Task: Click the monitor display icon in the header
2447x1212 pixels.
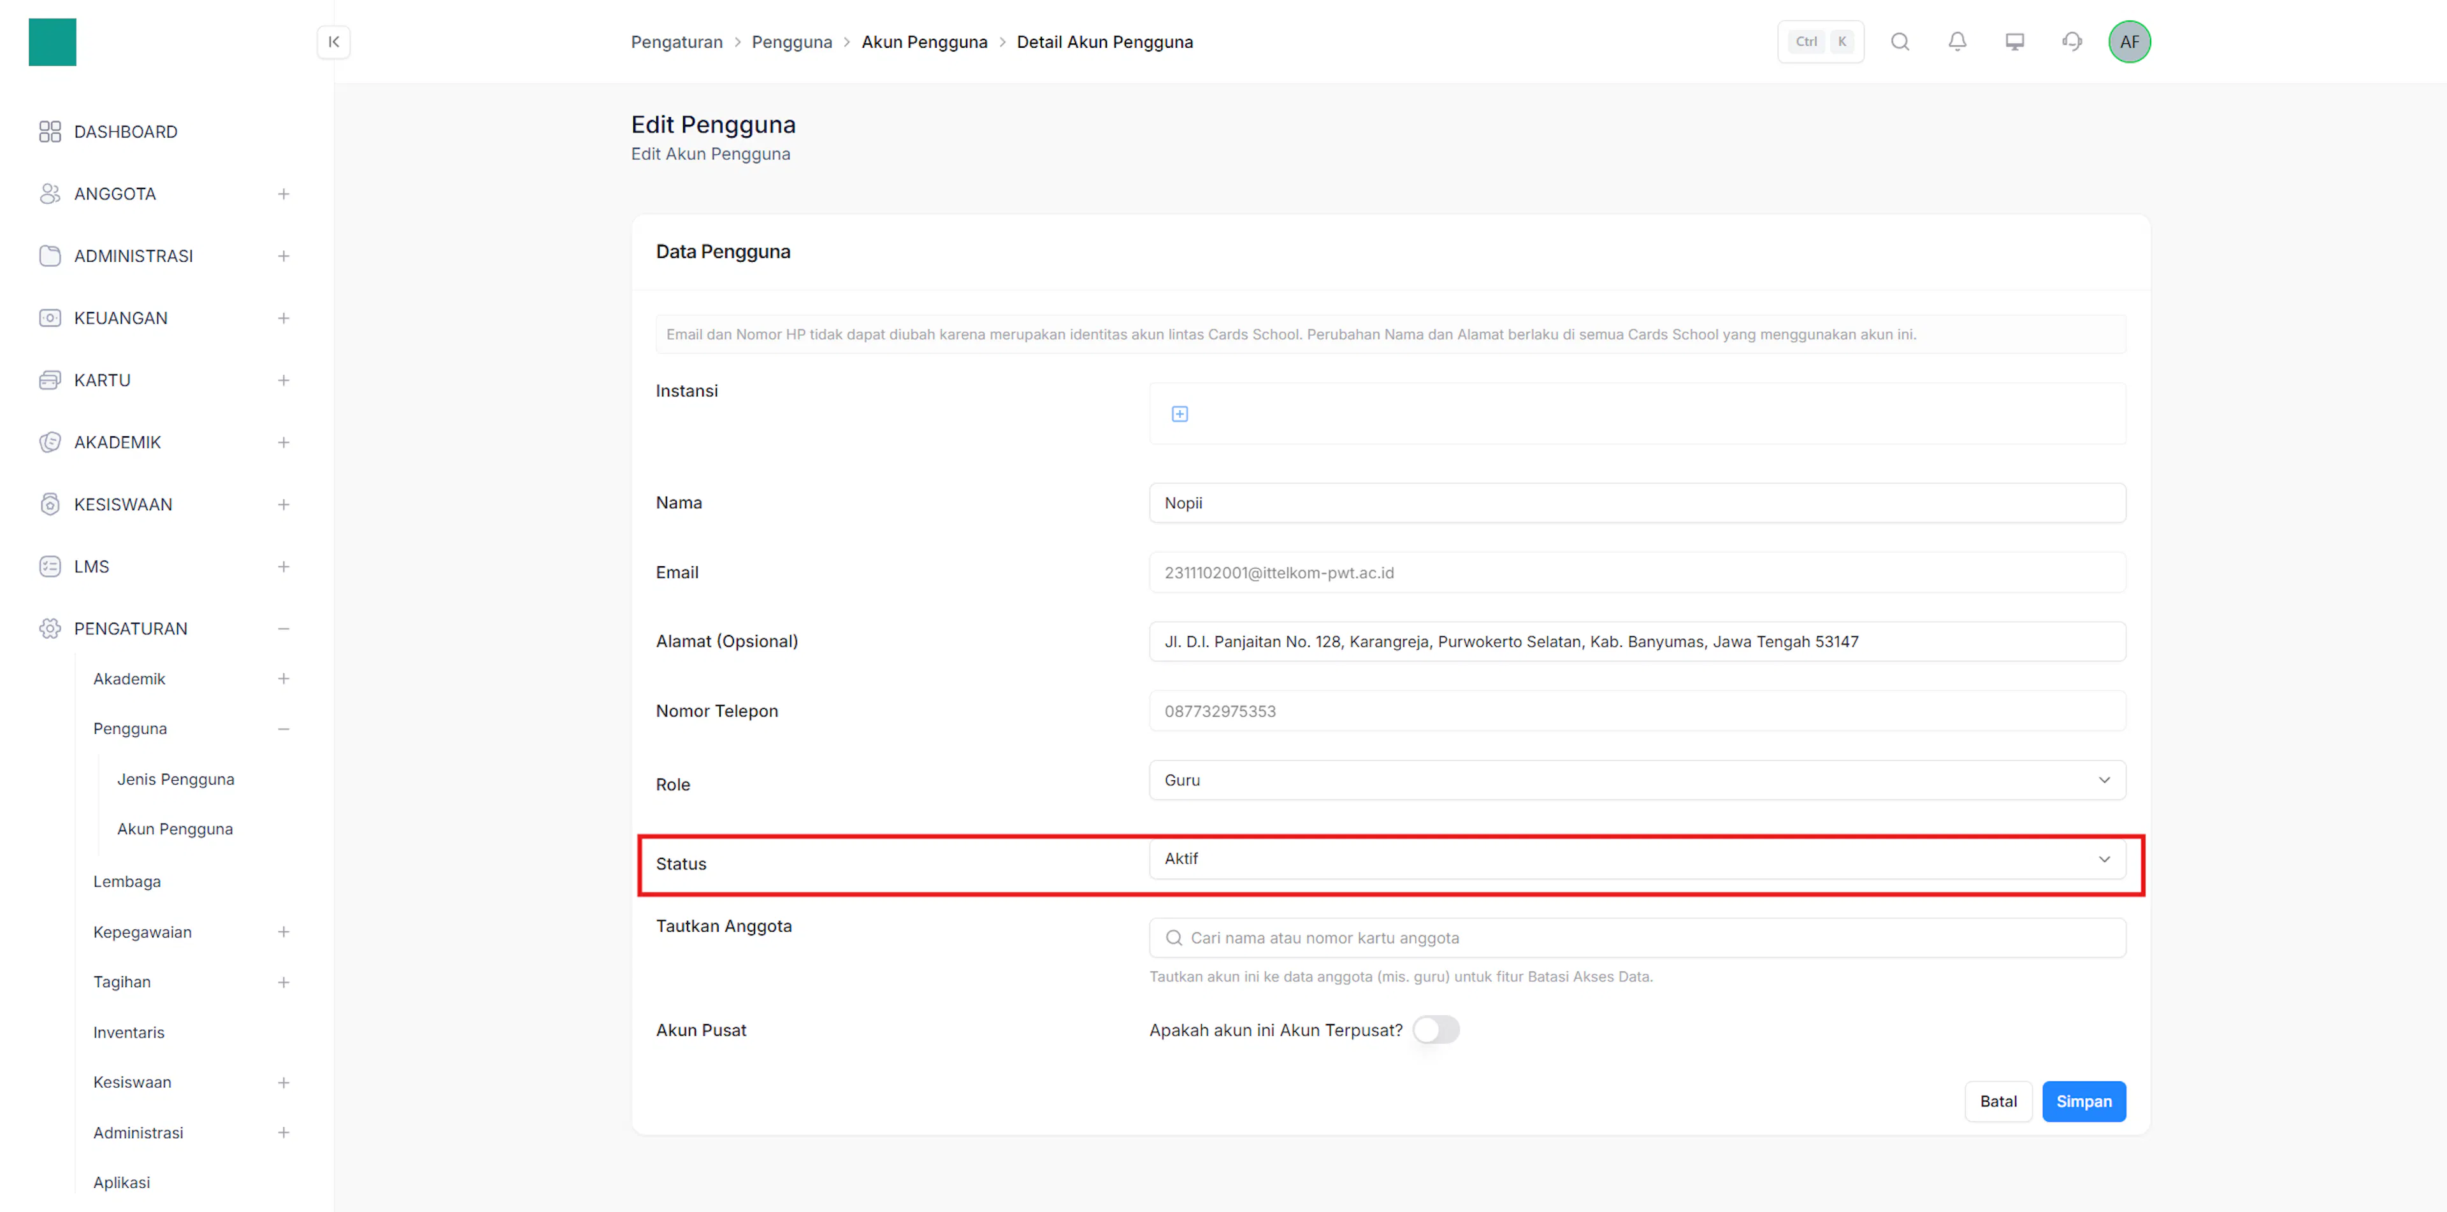Action: point(2014,42)
